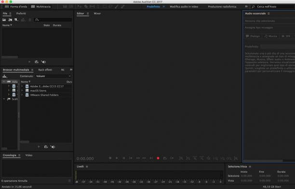Image resolution: width=295 pixels, height=189 pixels.
Task: Move playhead to previous marker
Action: click(x=131, y=158)
